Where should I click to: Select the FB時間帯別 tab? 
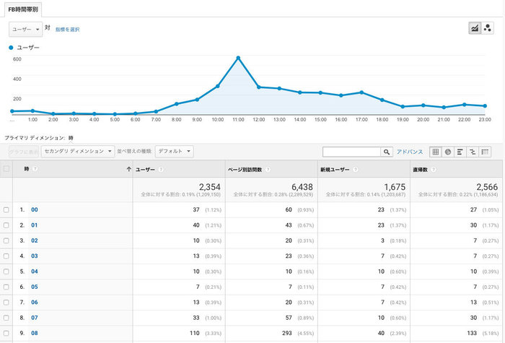tap(23, 9)
